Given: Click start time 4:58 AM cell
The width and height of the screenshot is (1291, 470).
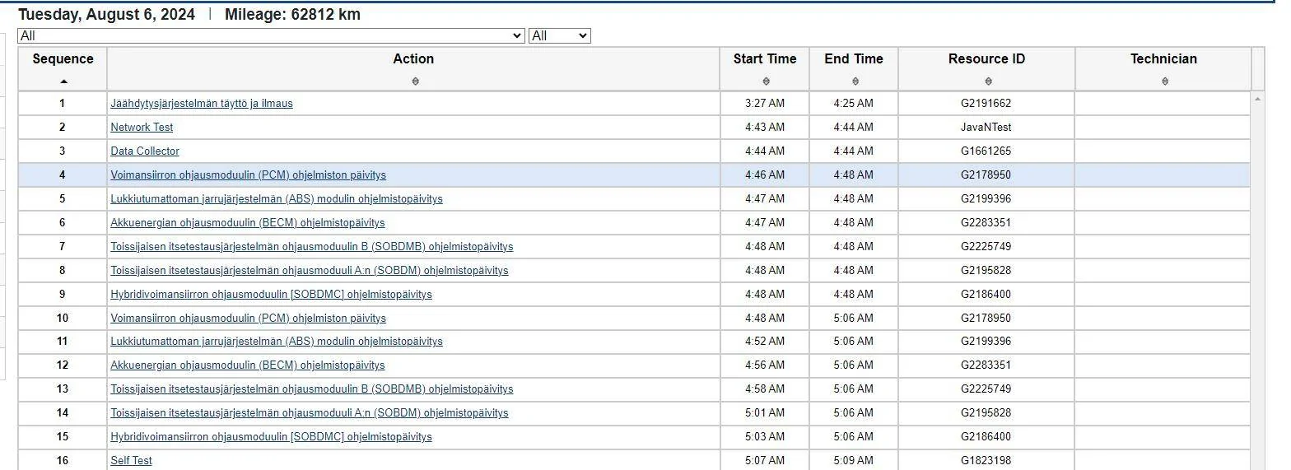Looking at the screenshot, I should point(765,389).
